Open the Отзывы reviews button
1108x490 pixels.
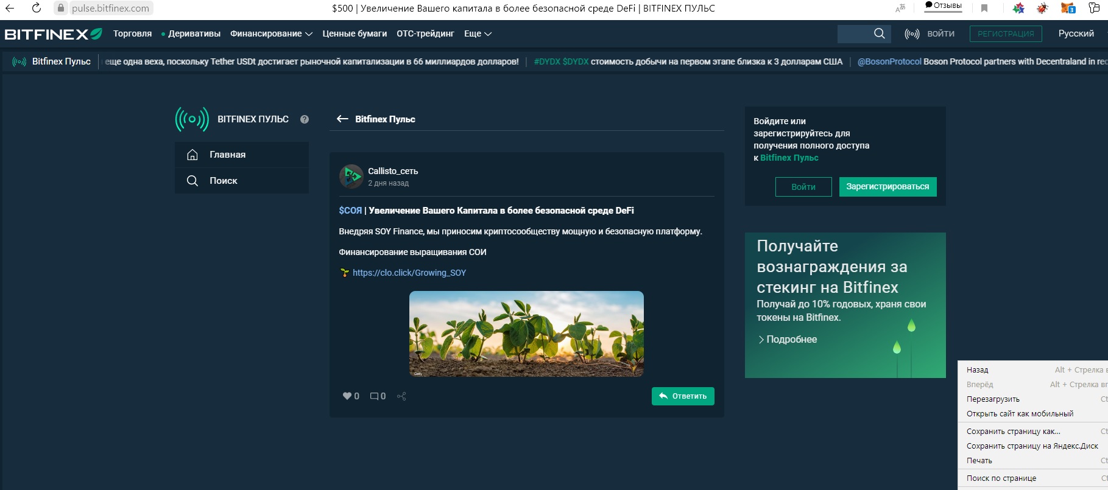tap(944, 6)
